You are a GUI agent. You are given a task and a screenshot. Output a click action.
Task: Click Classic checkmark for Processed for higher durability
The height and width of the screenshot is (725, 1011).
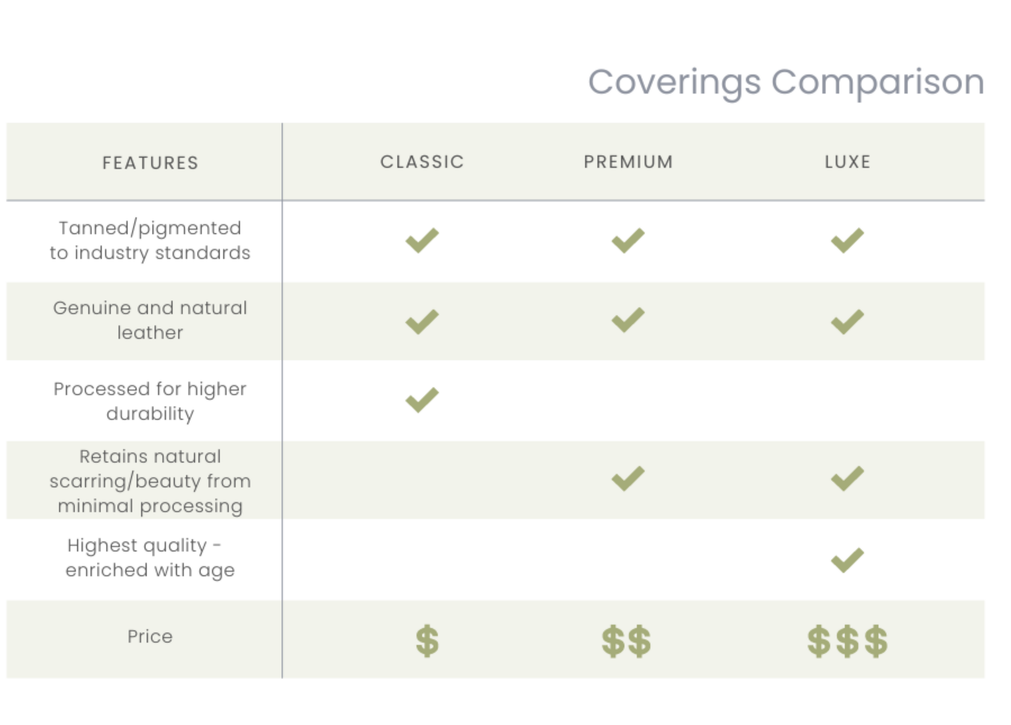pos(422,400)
